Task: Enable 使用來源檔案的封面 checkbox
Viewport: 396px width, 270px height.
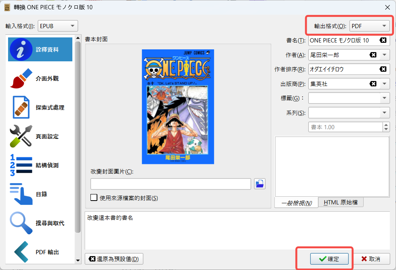Action: pyautogui.click(x=94, y=197)
